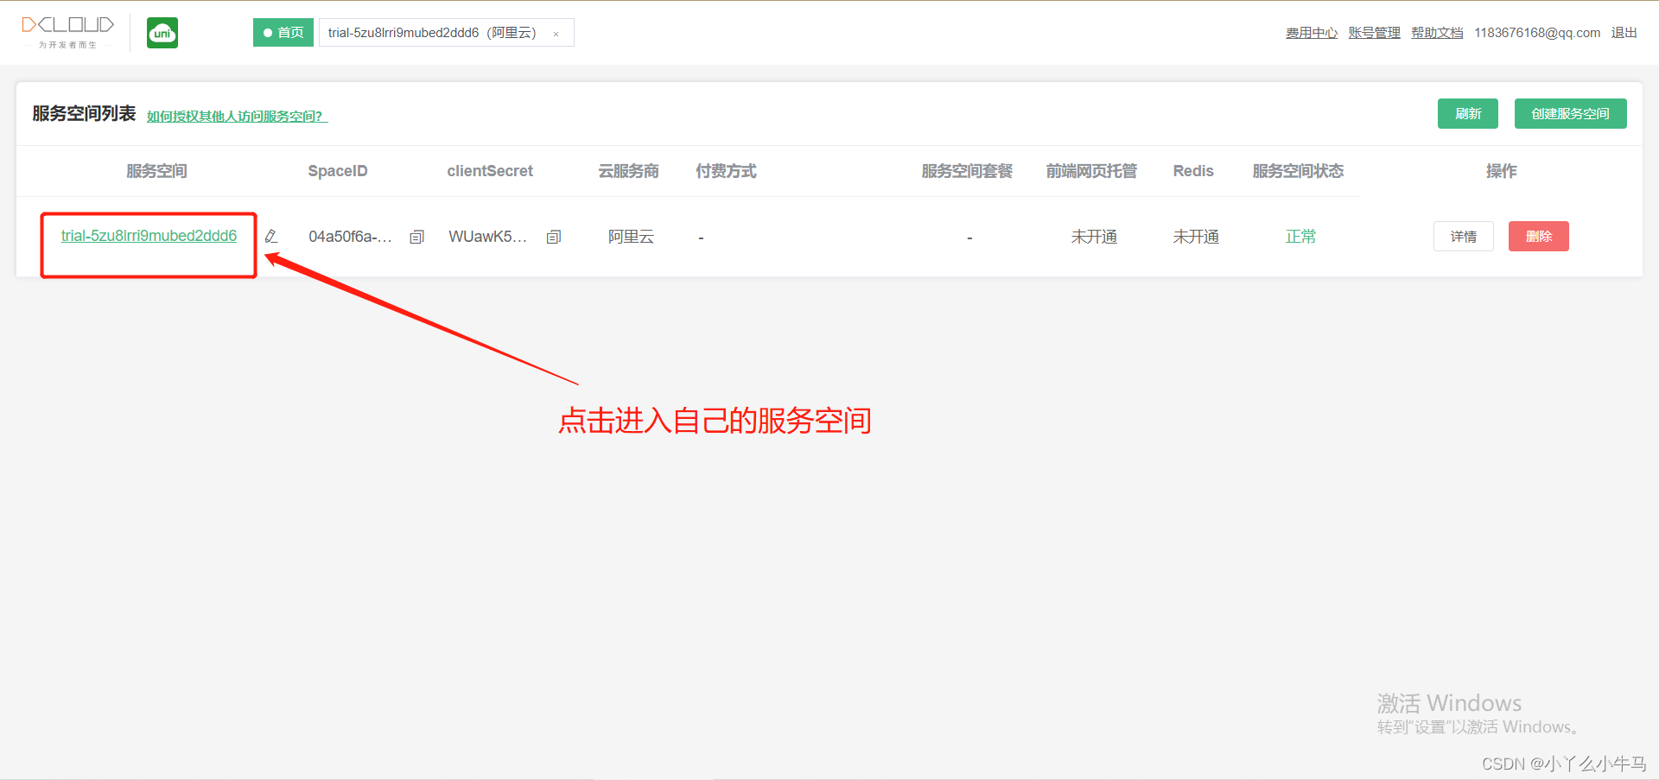Screen dimensions: 1659x780
Task: Click the 刷新 button
Action: point(1468,113)
